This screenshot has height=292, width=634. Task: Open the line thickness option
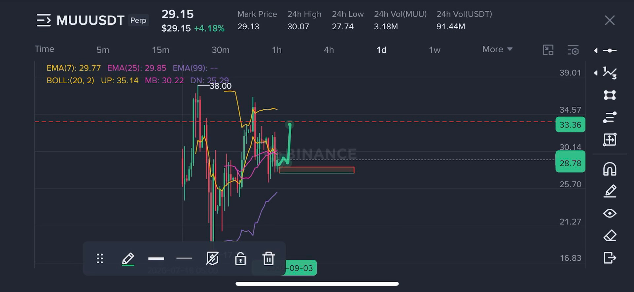tap(156, 259)
